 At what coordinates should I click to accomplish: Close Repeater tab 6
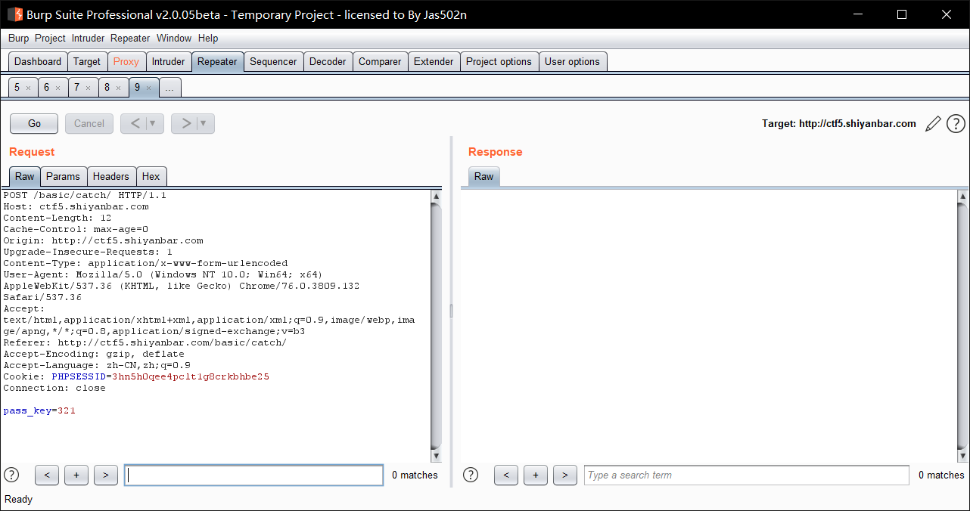(x=58, y=88)
